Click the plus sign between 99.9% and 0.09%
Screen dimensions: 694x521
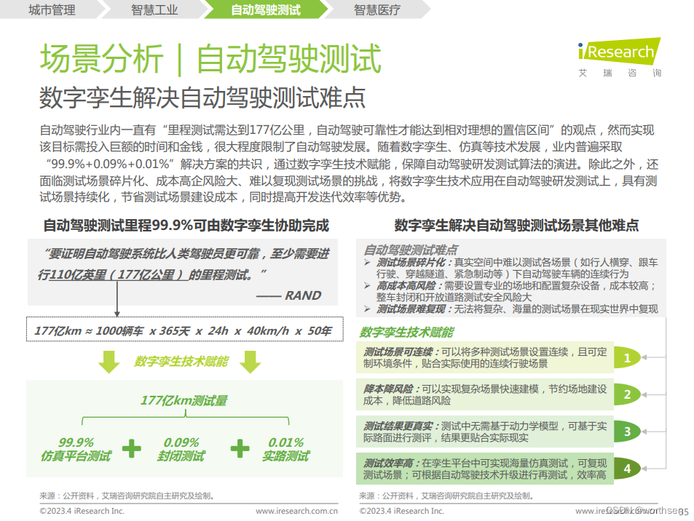132,448
